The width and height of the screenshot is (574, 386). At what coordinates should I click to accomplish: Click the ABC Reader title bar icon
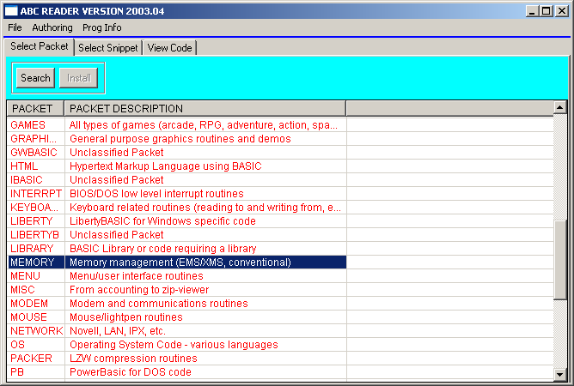coord(12,10)
